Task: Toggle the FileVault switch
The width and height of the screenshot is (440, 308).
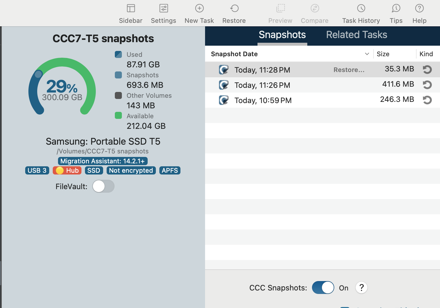Action: pos(103,186)
